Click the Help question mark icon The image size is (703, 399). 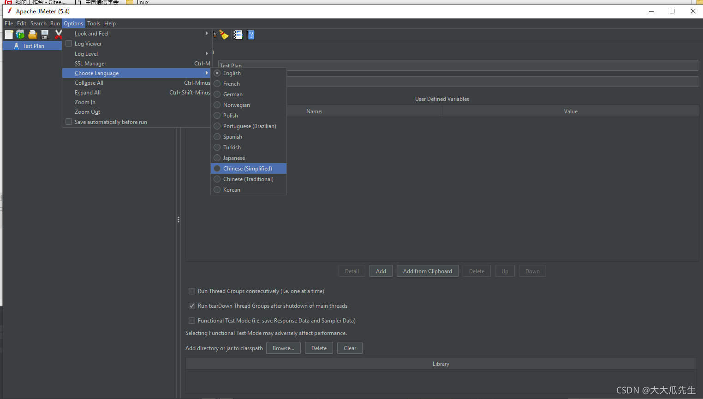click(x=250, y=35)
